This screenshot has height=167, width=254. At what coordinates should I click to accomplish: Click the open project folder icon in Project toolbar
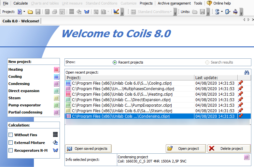click(x=30, y=12)
